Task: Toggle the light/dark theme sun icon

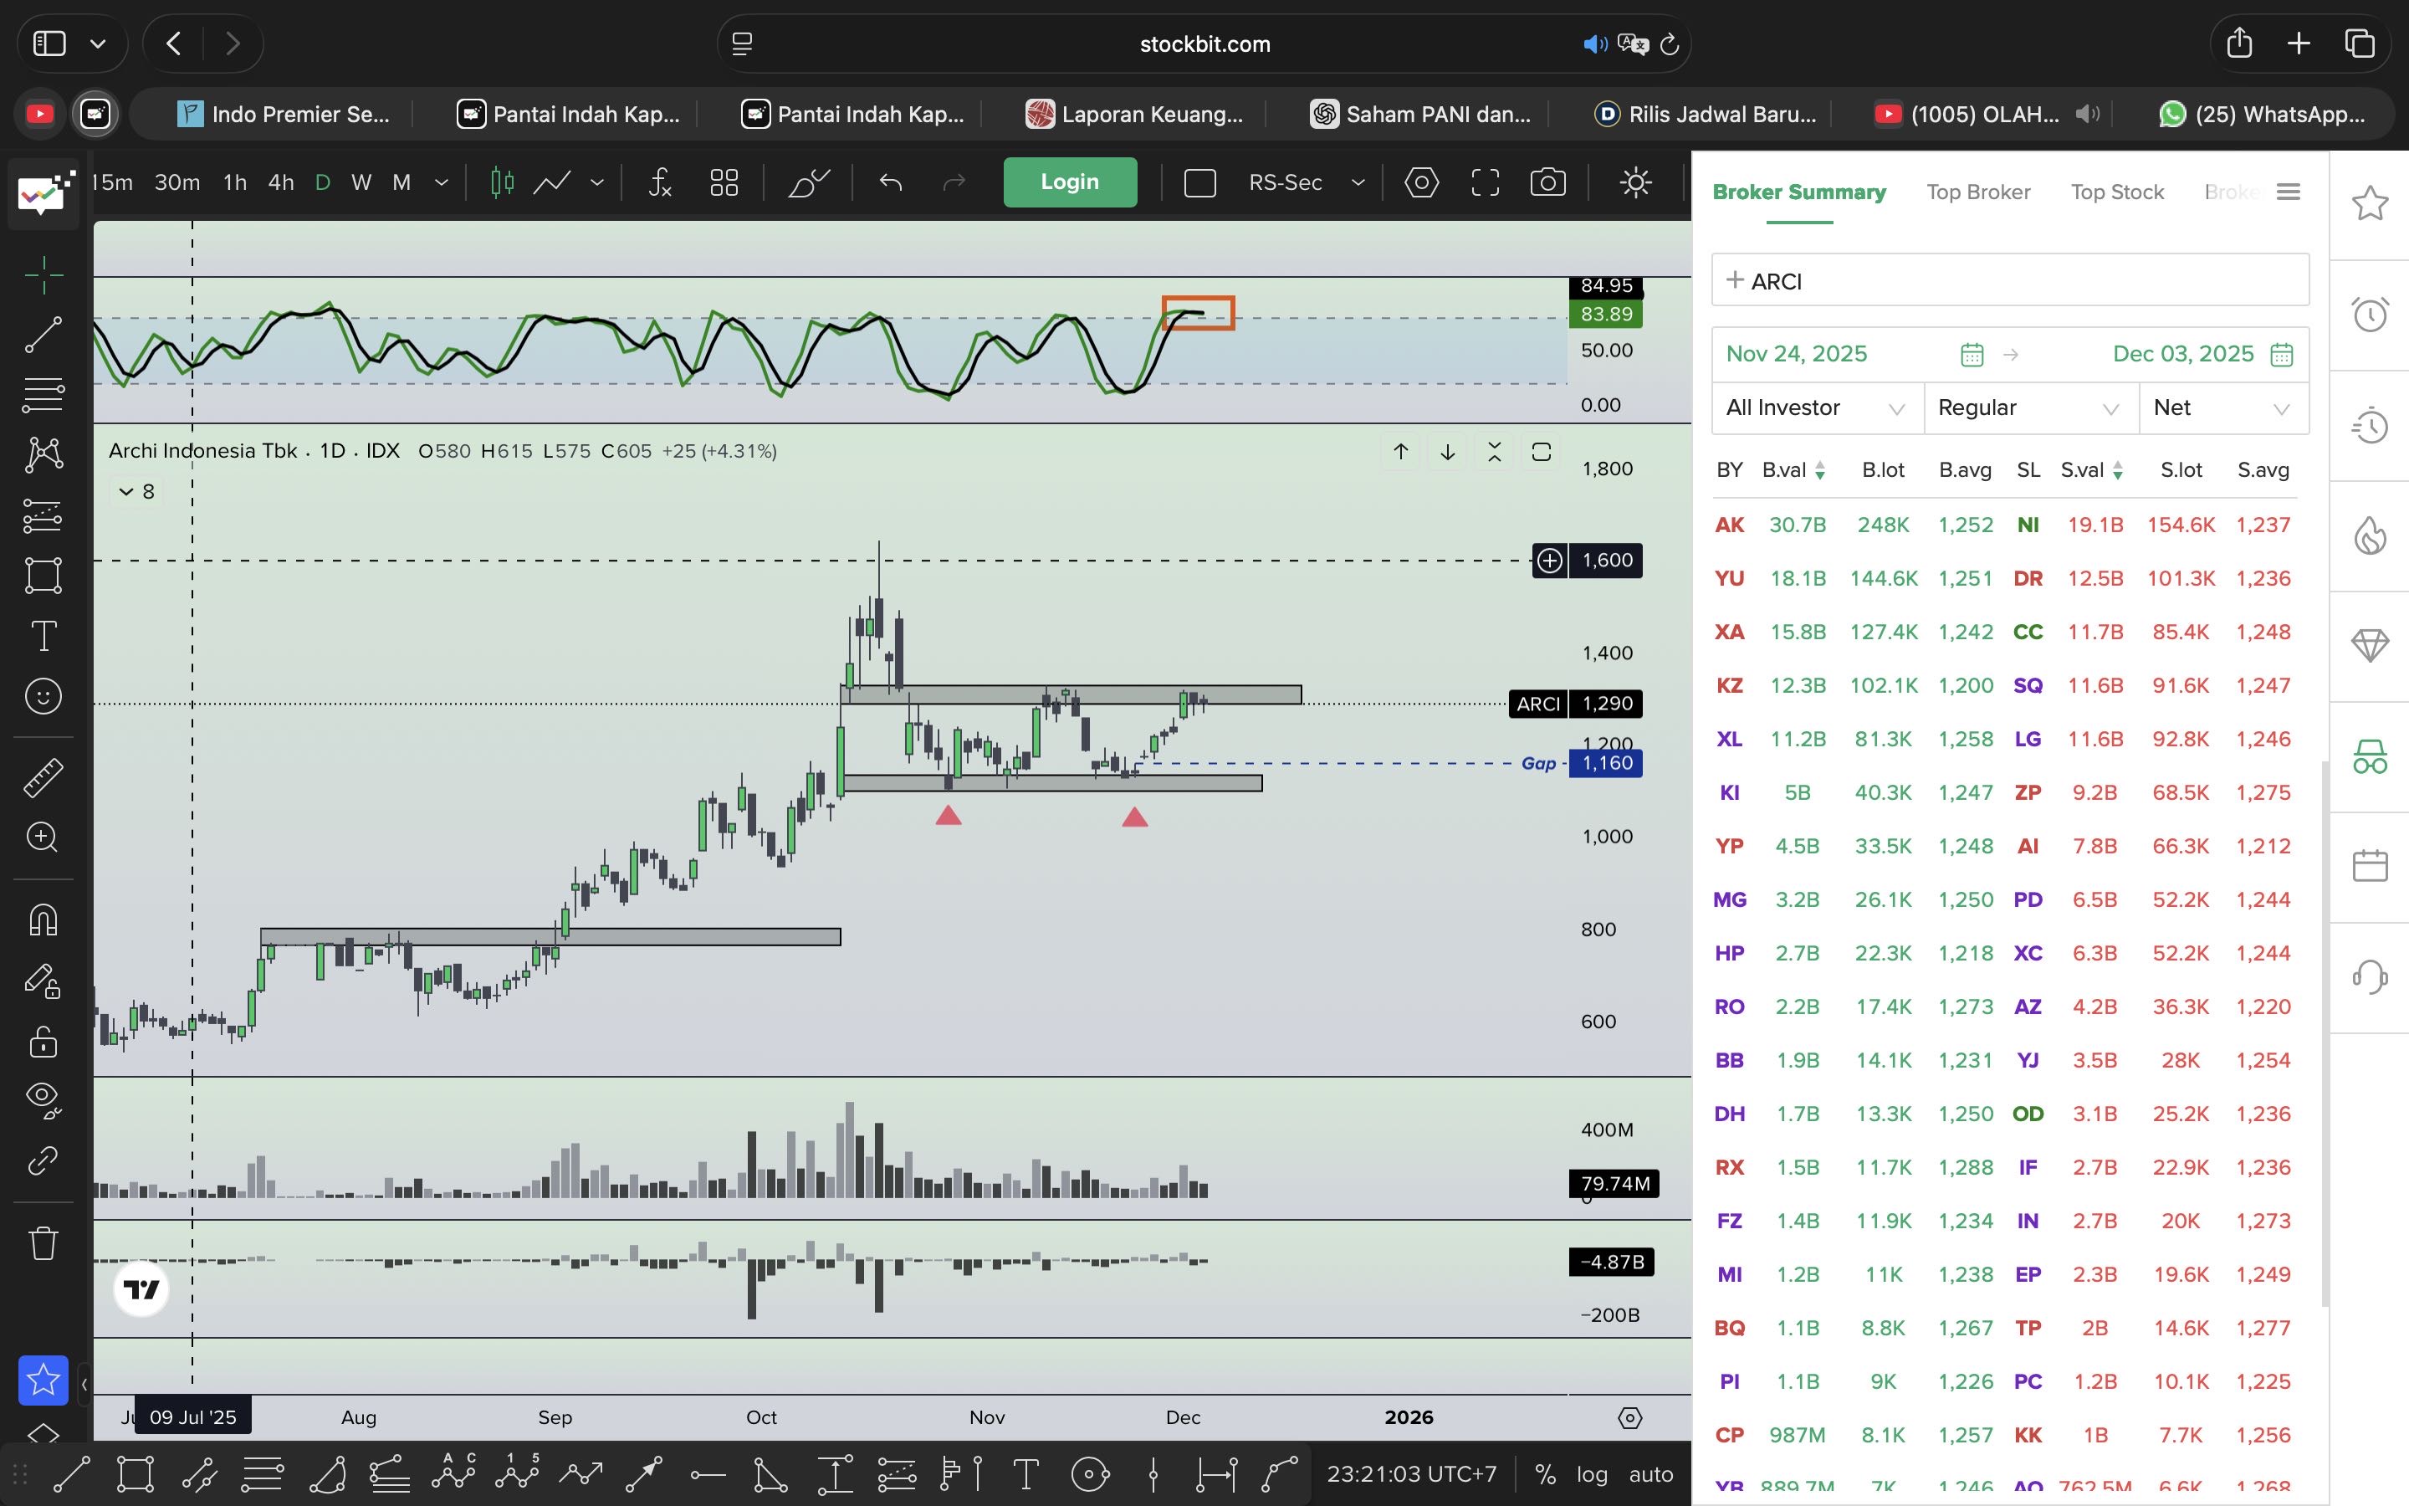Action: click(1634, 182)
